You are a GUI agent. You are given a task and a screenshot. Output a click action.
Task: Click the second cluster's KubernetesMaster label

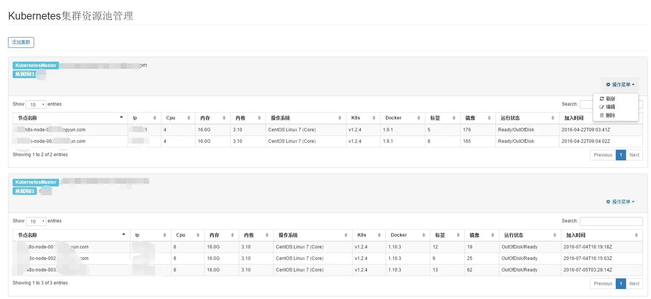[36, 182]
